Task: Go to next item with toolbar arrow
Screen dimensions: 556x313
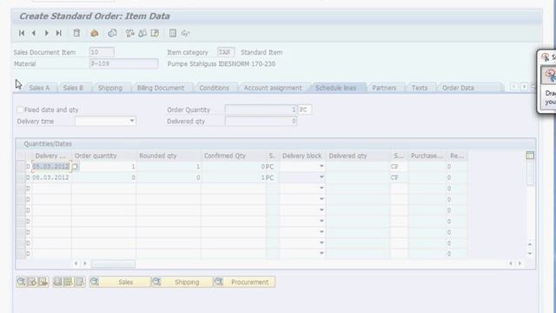Action: pyautogui.click(x=46, y=33)
